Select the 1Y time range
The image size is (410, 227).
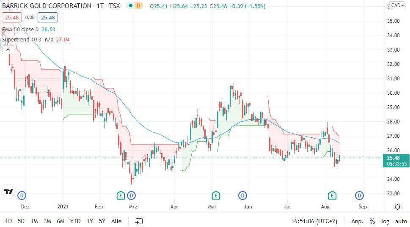(90, 221)
